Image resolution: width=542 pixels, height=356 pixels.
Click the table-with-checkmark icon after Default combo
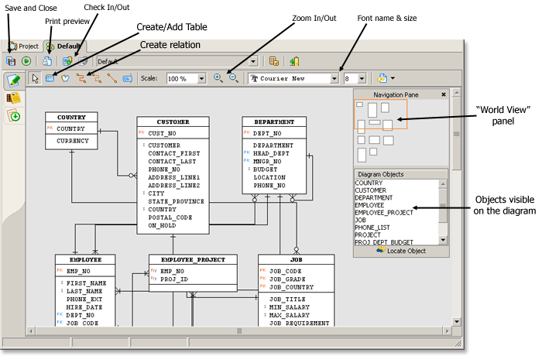pos(274,61)
